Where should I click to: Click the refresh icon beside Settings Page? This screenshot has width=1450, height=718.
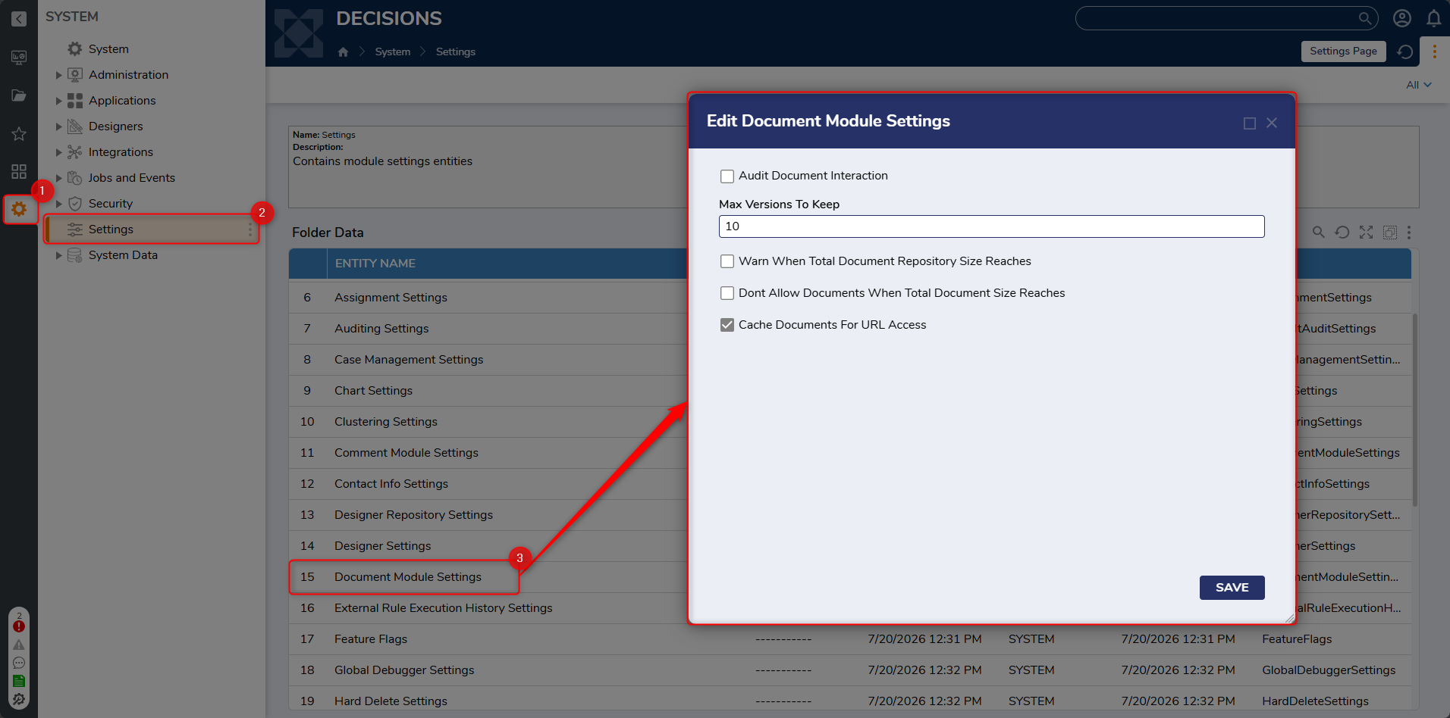(1404, 52)
